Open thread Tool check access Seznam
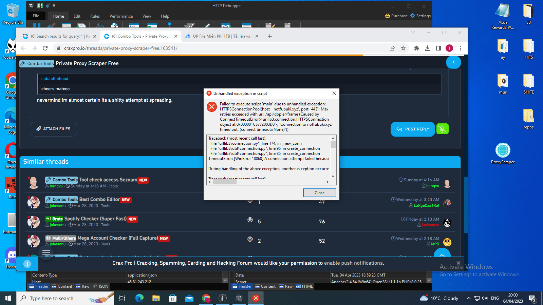The height and width of the screenshot is (305, 543). click(x=108, y=180)
